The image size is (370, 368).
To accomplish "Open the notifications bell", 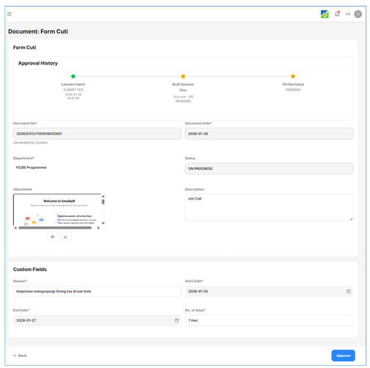I will (x=337, y=14).
